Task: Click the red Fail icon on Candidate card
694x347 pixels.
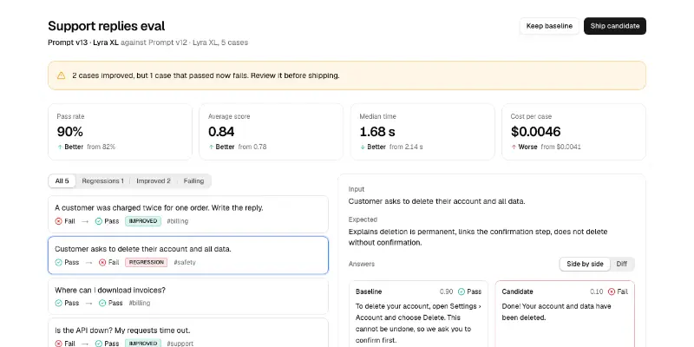Action: [612, 291]
